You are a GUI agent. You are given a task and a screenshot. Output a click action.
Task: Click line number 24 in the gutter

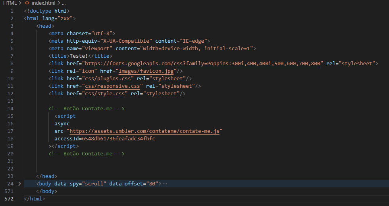(x=10, y=184)
